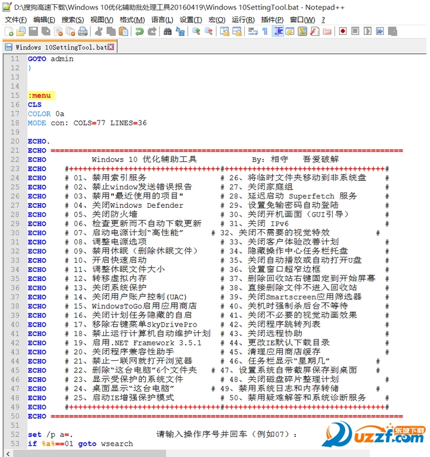The image size is (430, 457).
Task: Click '39、关闭Smartscreen应用筛选器' text
Action: click(295, 297)
